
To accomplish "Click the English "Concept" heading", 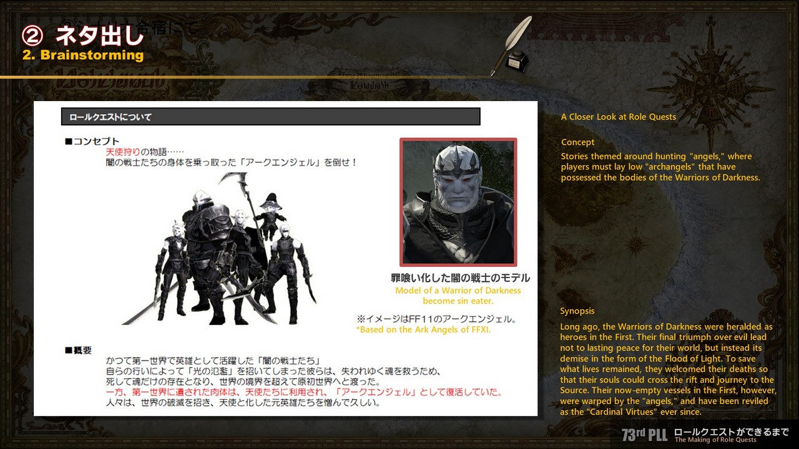I will 577,142.
